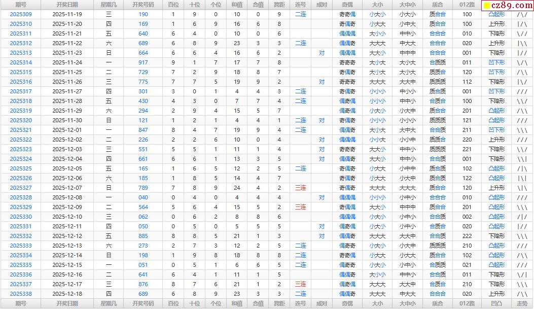Click winning number 430
534x309 pixels.
(x=144, y=101)
